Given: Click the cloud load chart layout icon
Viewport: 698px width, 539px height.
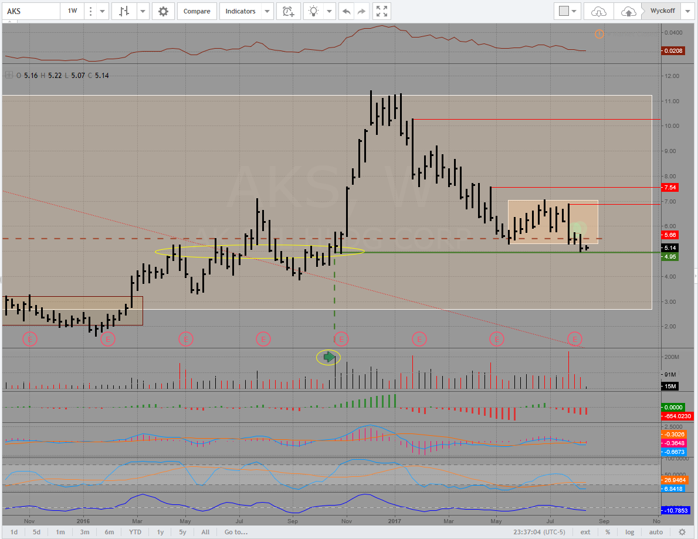Looking at the screenshot, I should pos(598,11).
